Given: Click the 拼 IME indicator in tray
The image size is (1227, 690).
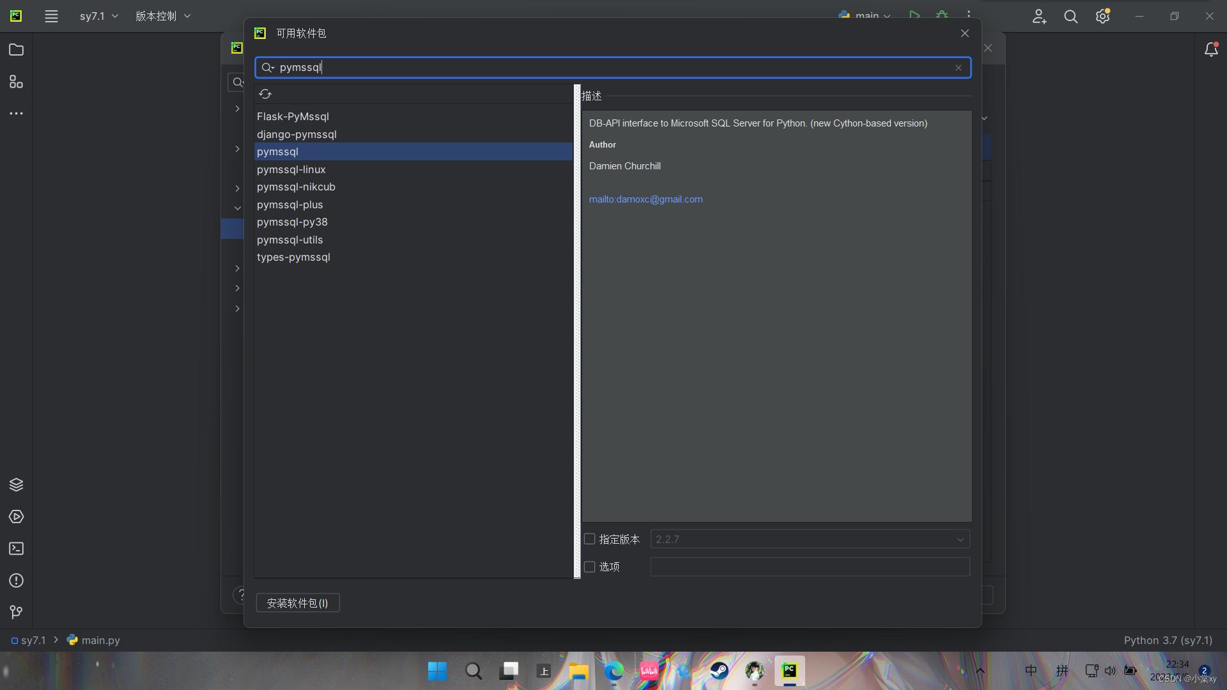Looking at the screenshot, I should [x=1062, y=671].
